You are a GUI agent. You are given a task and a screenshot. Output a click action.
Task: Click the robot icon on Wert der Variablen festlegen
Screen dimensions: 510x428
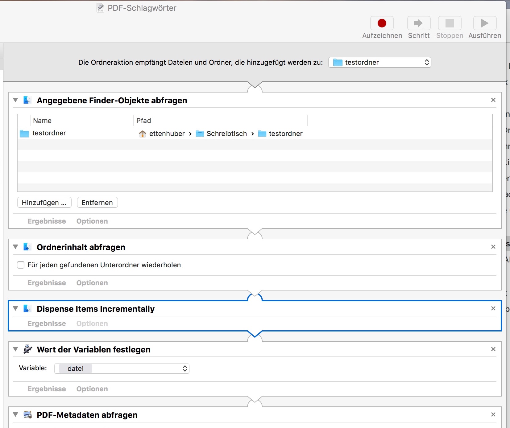(x=27, y=349)
